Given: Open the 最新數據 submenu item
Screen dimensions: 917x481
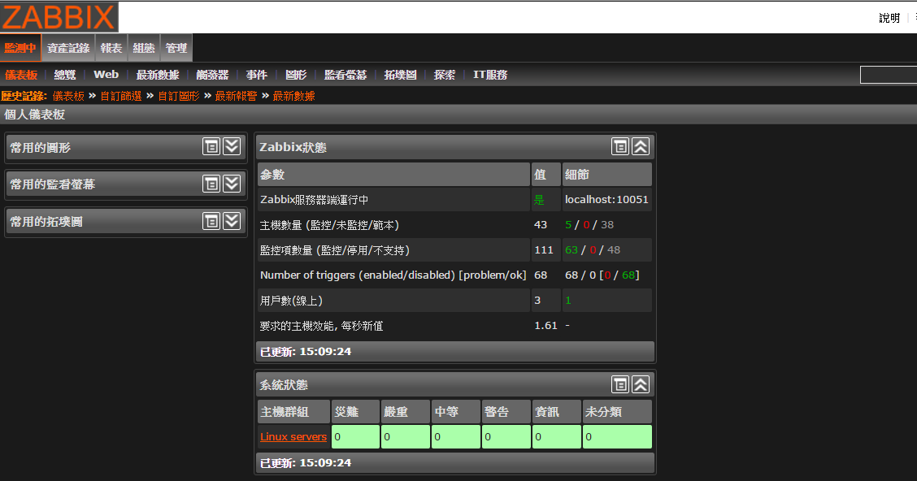Looking at the screenshot, I should tap(158, 75).
